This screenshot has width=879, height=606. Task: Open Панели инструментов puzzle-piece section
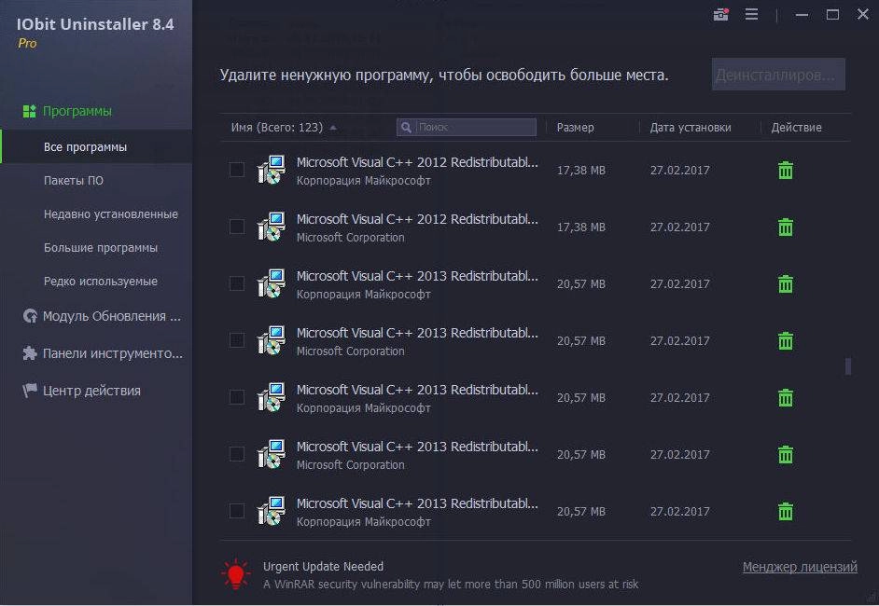pos(102,353)
